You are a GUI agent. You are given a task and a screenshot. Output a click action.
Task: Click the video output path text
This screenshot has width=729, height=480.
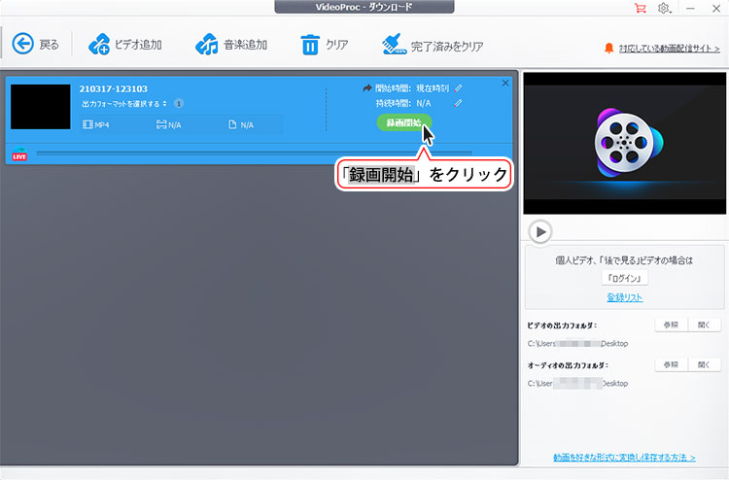(x=577, y=343)
